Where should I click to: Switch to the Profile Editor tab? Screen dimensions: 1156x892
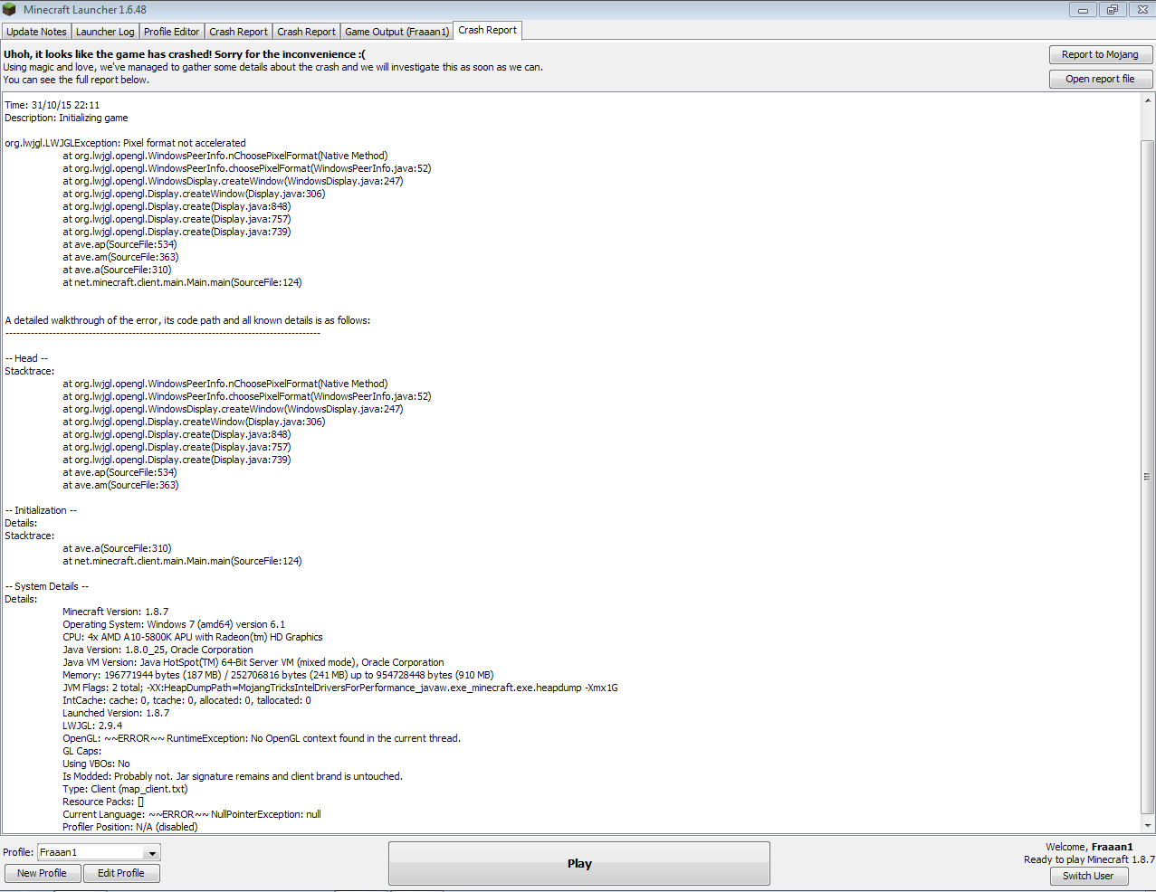[x=171, y=32]
